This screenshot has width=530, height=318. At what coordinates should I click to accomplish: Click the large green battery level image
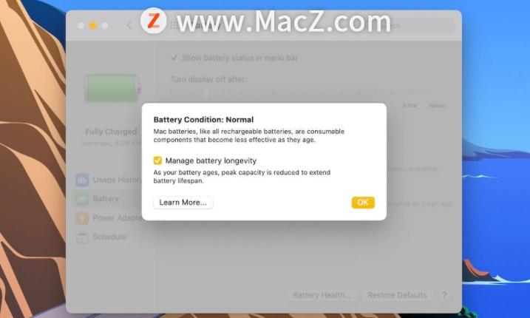pyautogui.click(x=112, y=88)
